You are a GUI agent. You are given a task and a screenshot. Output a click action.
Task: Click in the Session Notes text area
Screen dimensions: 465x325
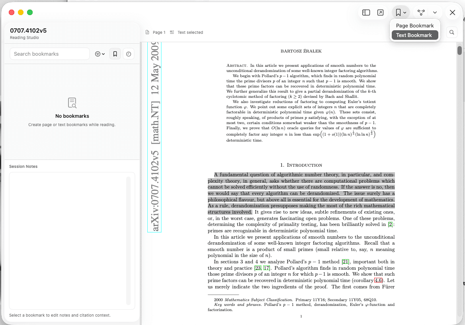click(72, 241)
